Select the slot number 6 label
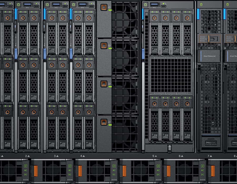The image size is (237, 184). pos(181,156)
